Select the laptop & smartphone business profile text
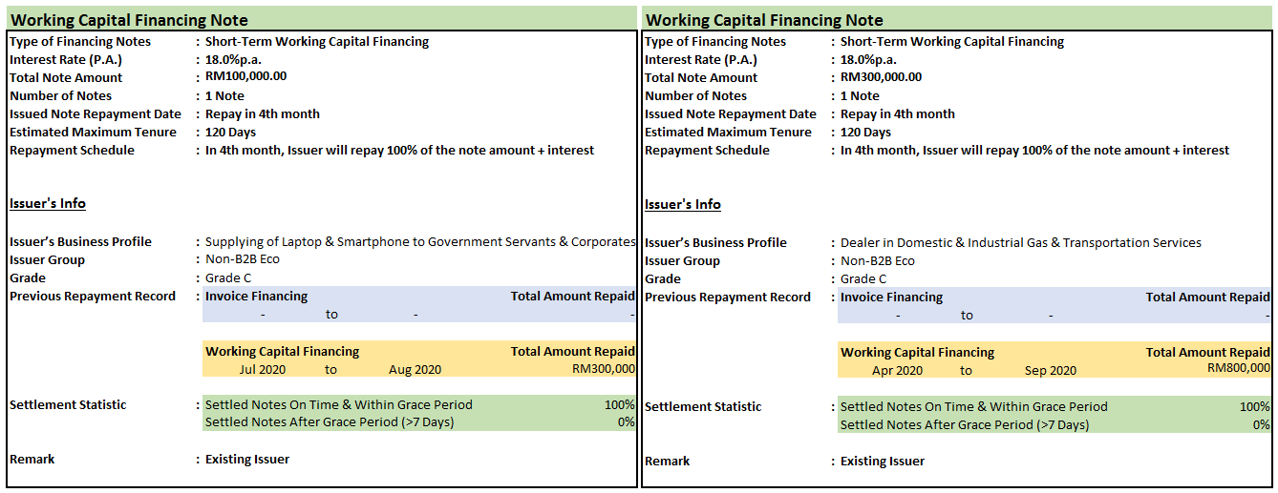1278x493 pixels. (420, 242)
